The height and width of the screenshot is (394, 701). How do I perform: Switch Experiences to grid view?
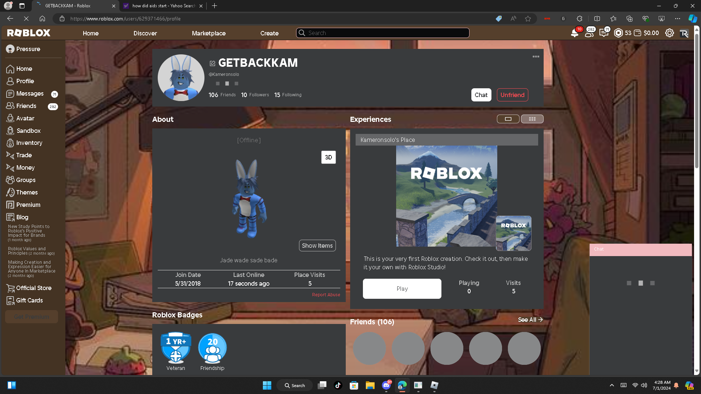coord(532,119)
